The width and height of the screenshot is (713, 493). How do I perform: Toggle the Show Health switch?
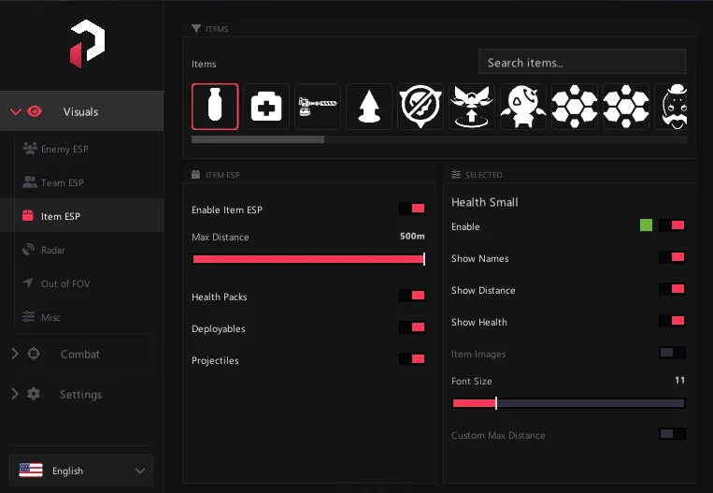(672, 321)
